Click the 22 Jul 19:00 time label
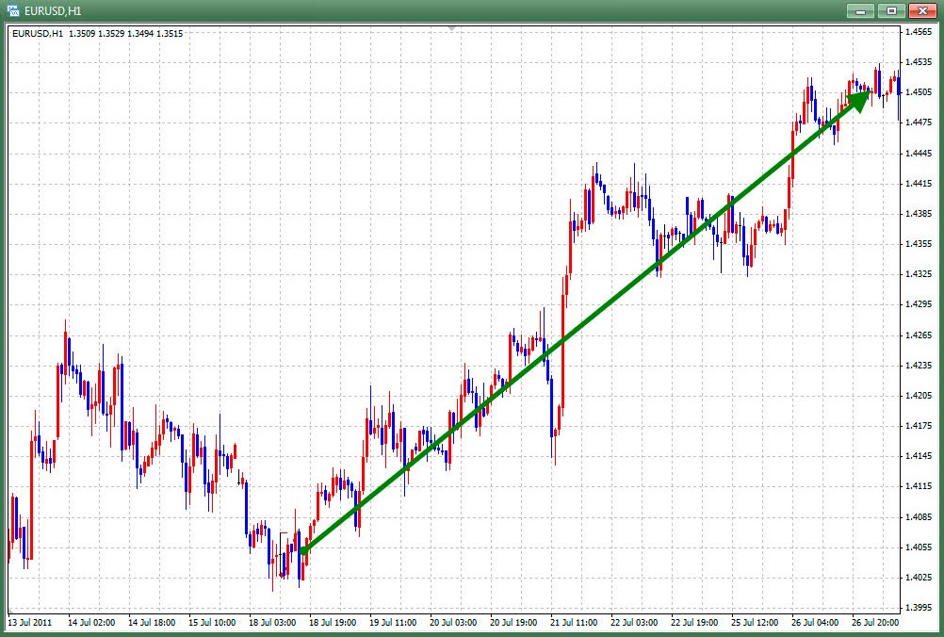The height and width of the screenshot is (637, 944). 694,623
